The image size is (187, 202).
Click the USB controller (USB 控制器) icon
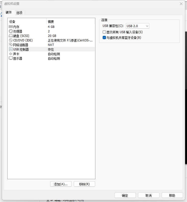[11, 49]
